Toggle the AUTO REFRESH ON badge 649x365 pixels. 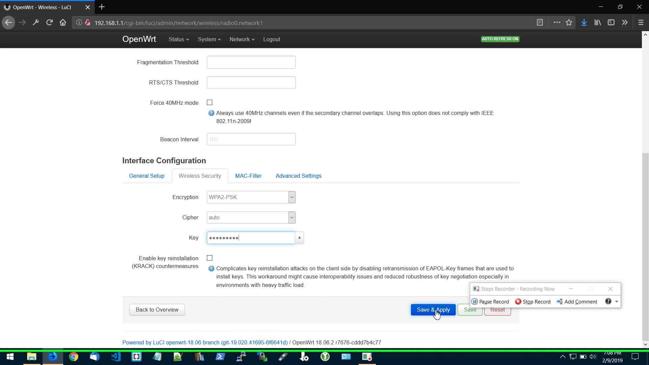coord(500,39)
